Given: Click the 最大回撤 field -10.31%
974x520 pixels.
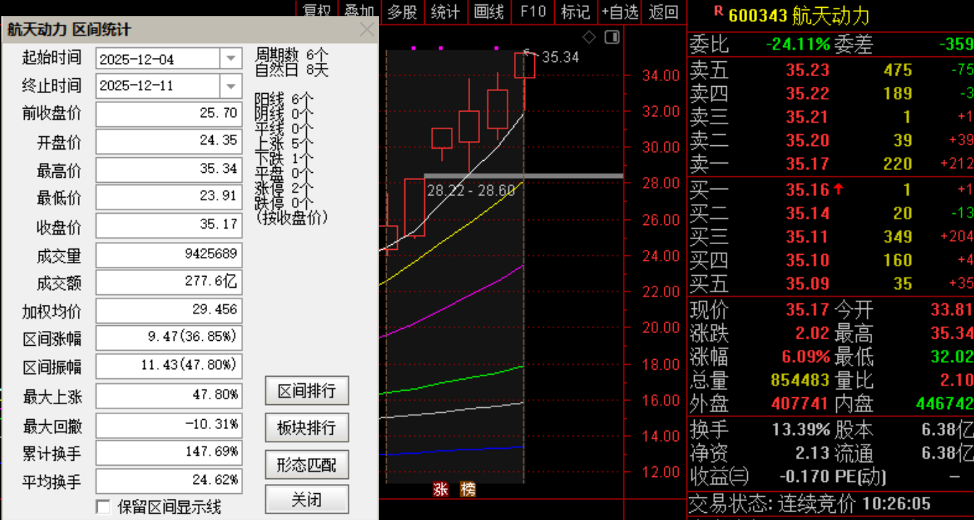Looking at the screenshot, I should pyautogui.click(x=169, y=425).
